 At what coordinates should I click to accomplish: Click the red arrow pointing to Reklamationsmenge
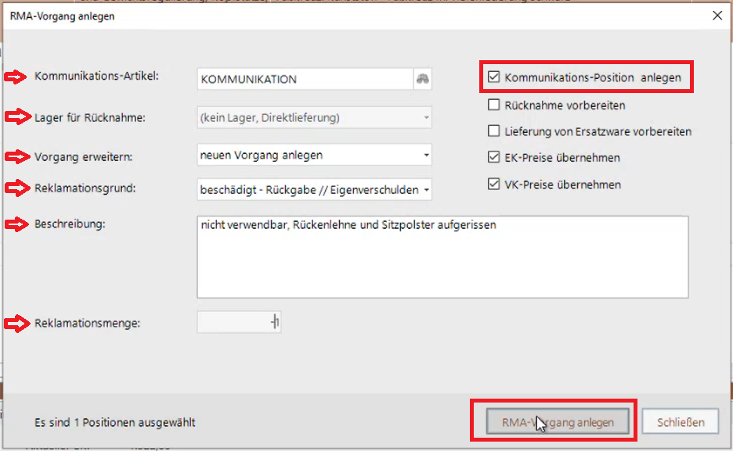16,323
